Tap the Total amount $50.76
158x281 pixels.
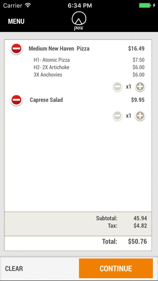point(137,241)
